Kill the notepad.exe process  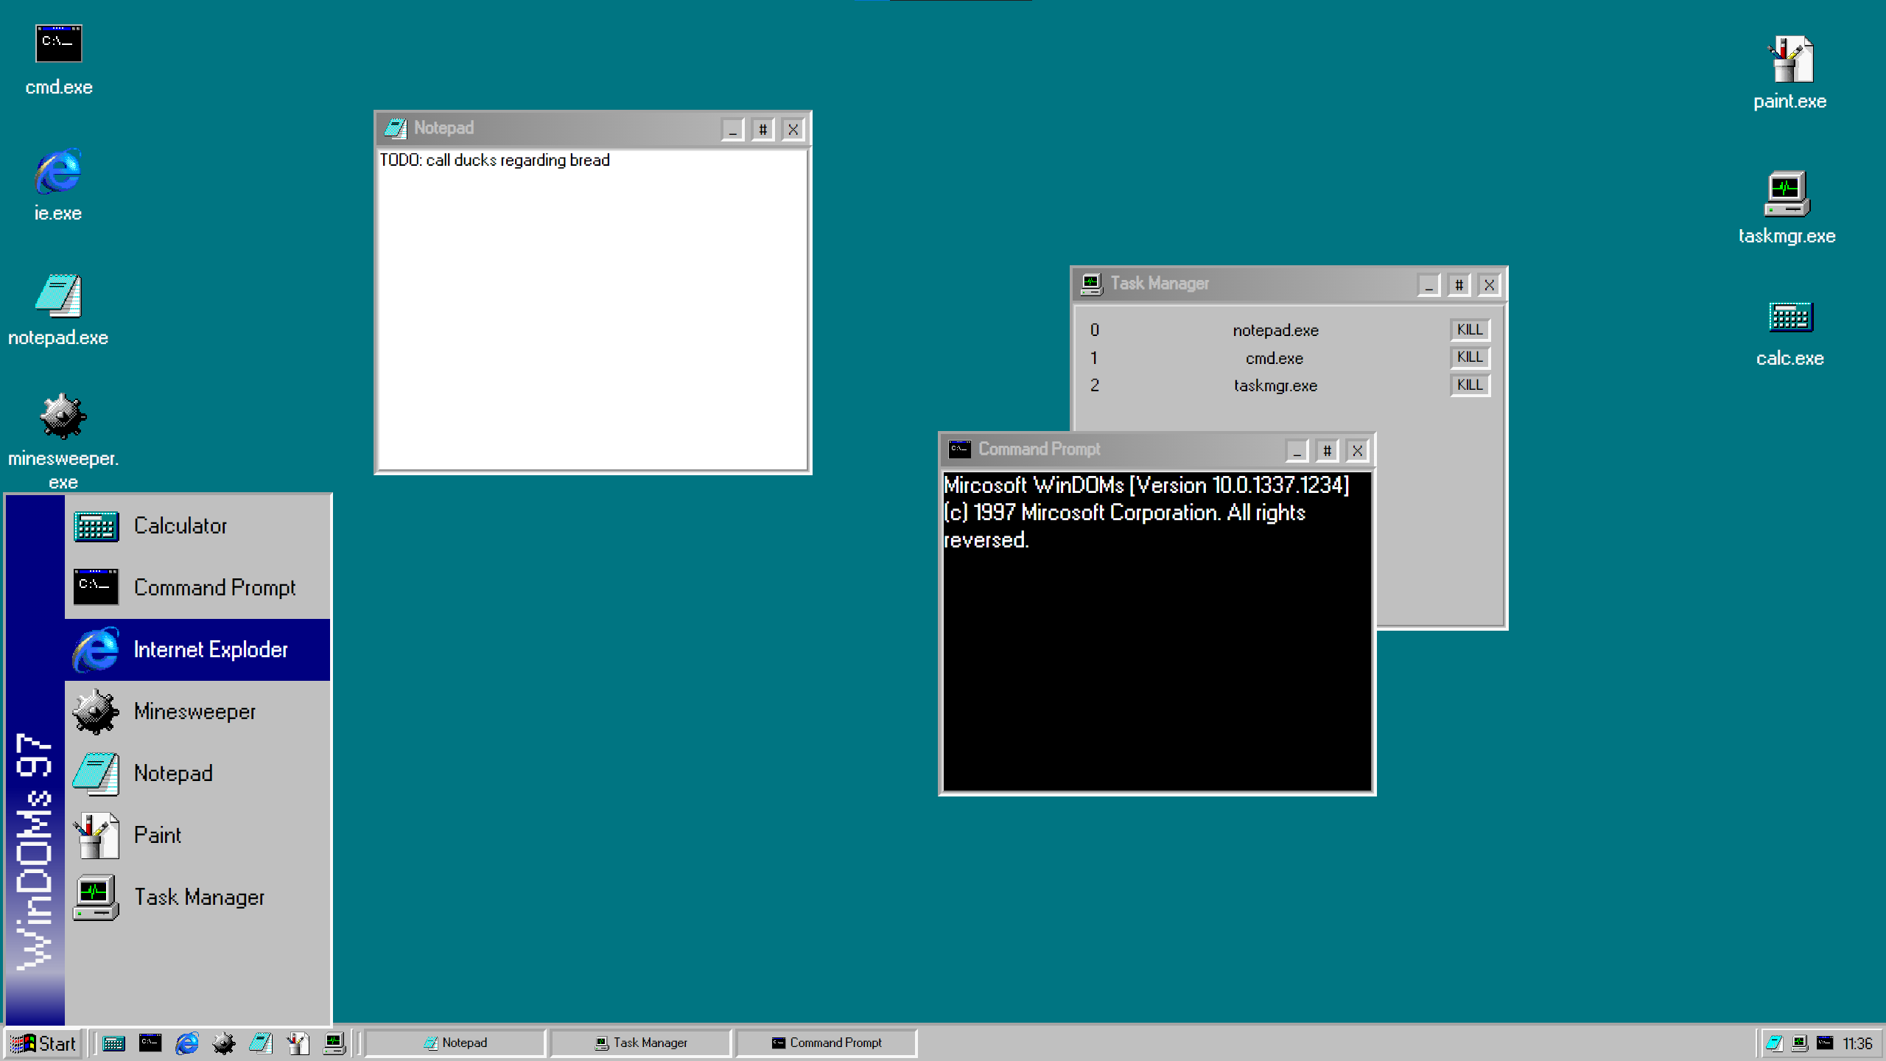(x=1470, y=329)
